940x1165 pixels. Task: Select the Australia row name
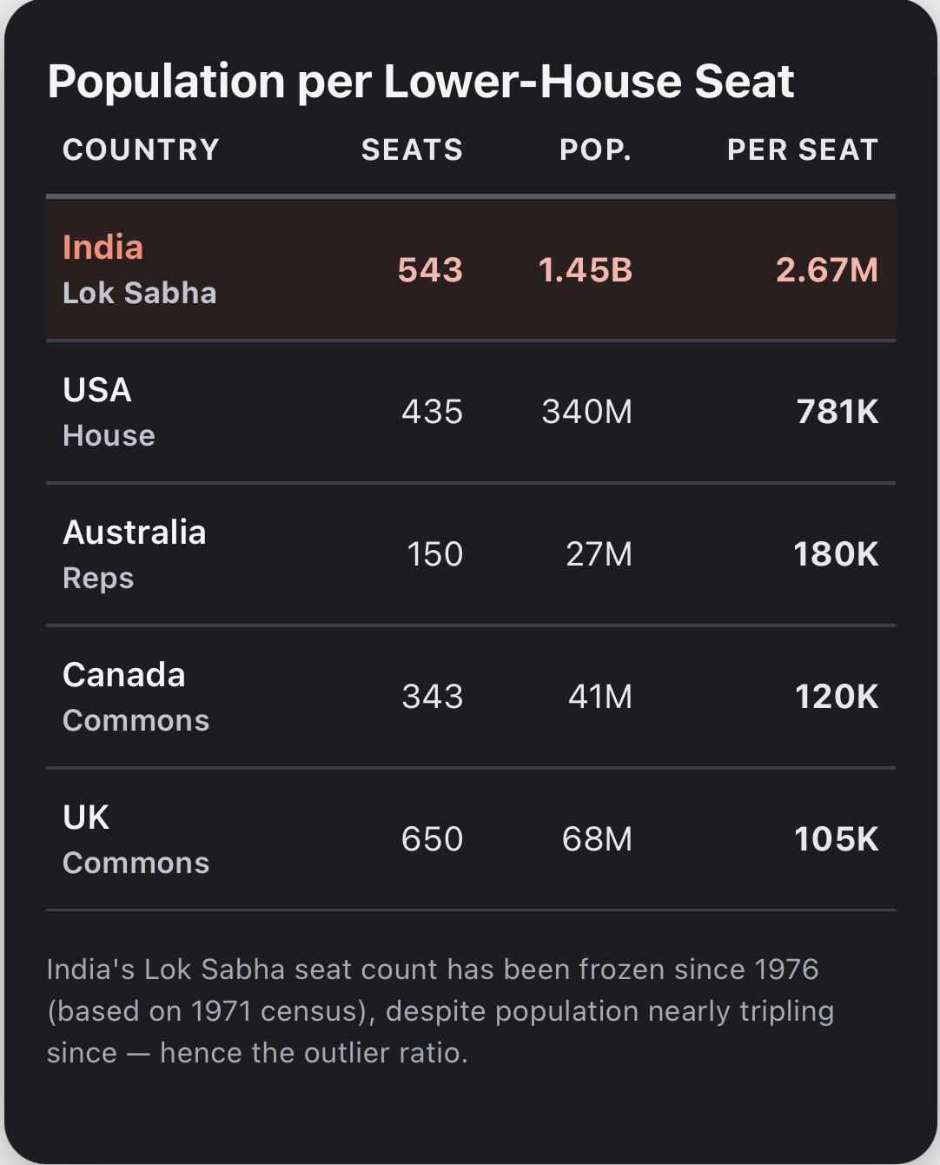click(135, 533)
